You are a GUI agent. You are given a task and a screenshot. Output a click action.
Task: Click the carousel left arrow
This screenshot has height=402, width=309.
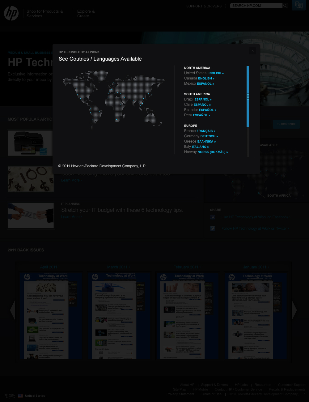12,310
